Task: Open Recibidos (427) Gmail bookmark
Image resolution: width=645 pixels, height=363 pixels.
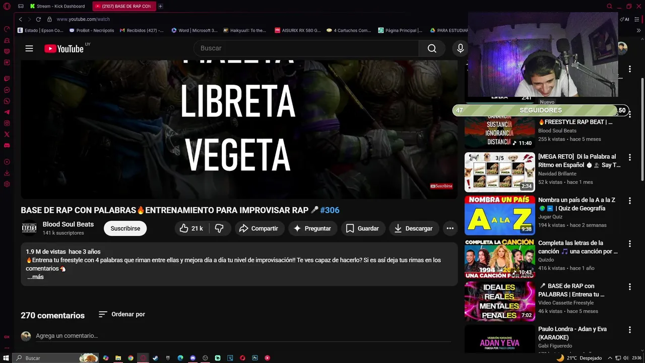Action: [x=142, y=30]
